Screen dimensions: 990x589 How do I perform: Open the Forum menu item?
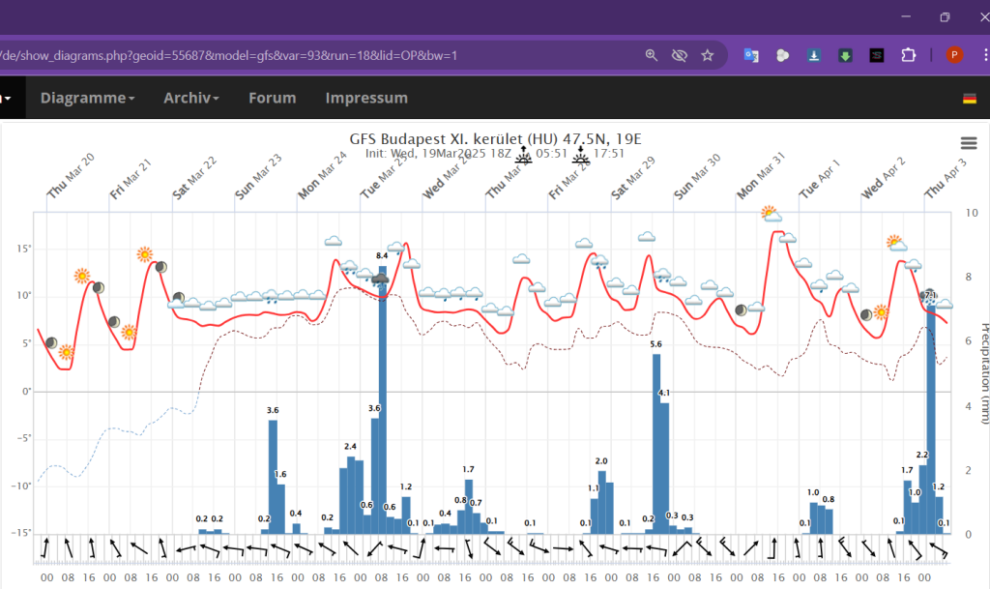272,98
